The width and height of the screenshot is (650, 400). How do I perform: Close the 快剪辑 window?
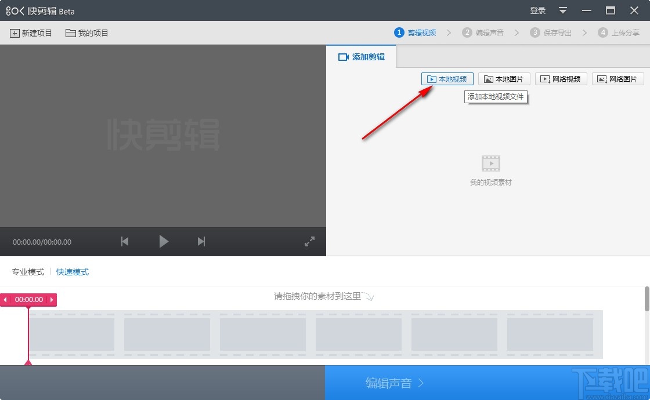click(634, 11)
